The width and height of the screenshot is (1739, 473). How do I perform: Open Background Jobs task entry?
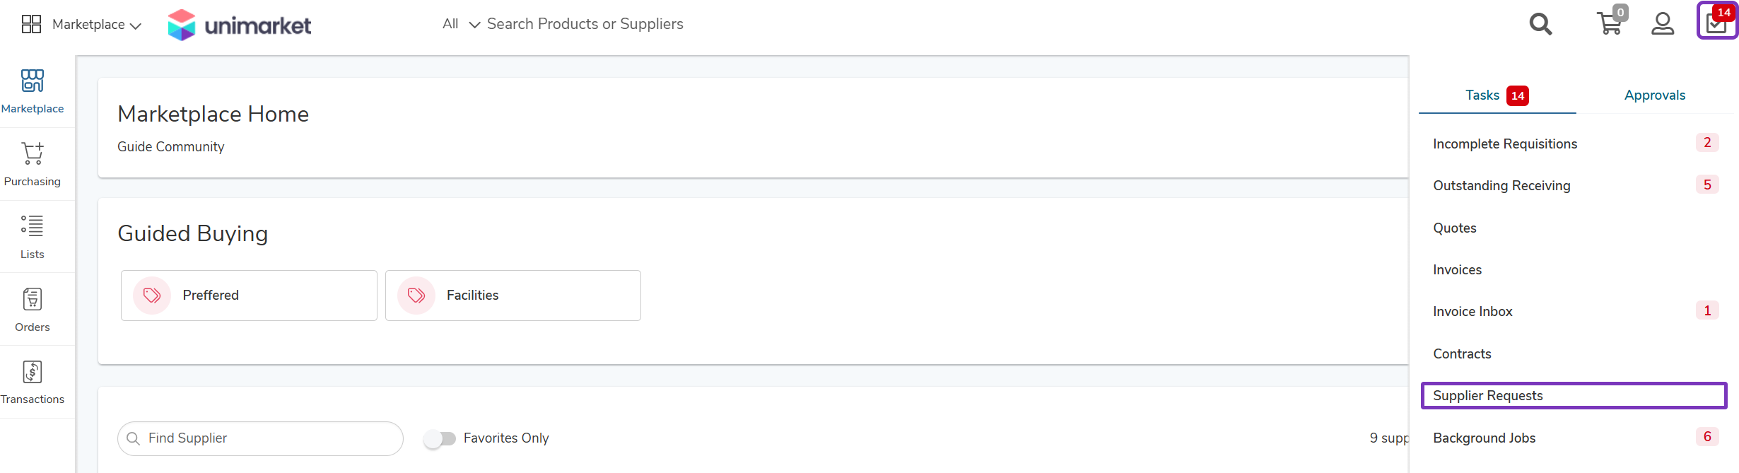point(1574,438)
